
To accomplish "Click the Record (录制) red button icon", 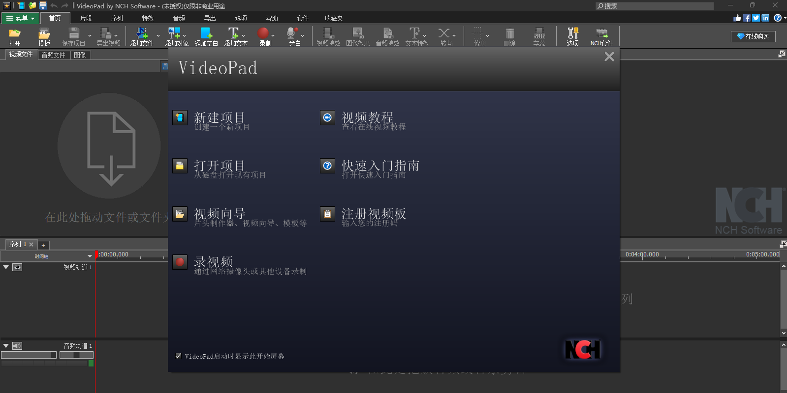I will pos(263,33).
